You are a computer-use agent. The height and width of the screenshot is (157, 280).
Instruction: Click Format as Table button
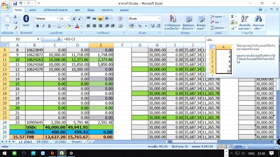(x=188, y=22)
